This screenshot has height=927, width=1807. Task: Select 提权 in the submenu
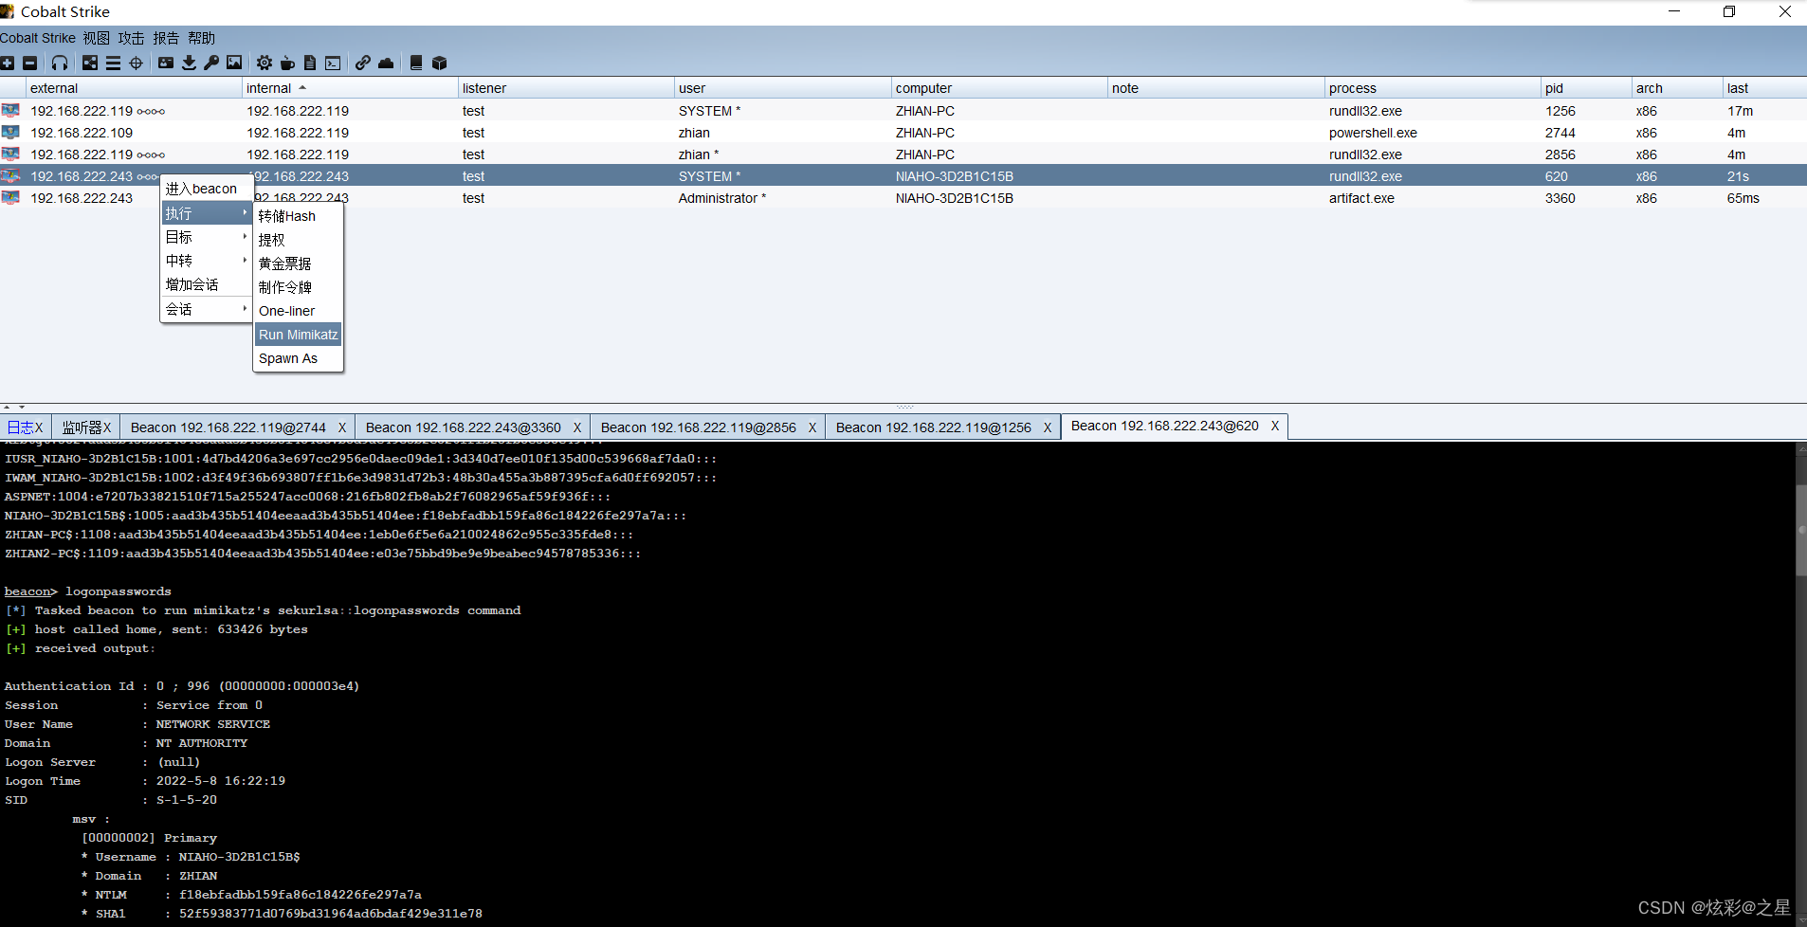pyautogui.click(x=298, y=240)
